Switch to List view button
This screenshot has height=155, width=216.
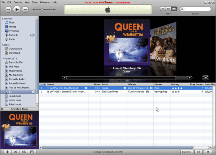(163, 9)
